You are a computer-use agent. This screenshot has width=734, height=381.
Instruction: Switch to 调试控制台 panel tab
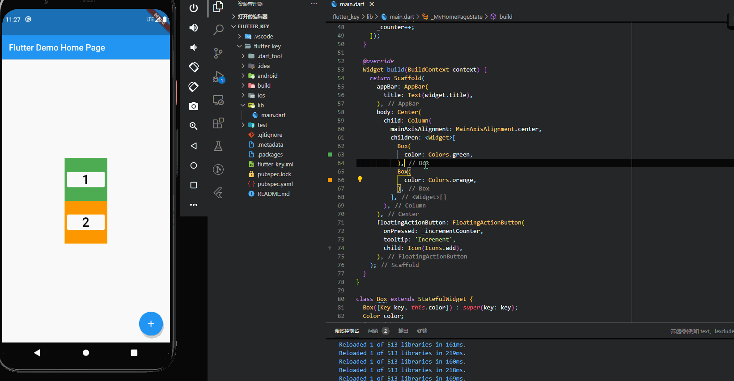pos(347,331)
